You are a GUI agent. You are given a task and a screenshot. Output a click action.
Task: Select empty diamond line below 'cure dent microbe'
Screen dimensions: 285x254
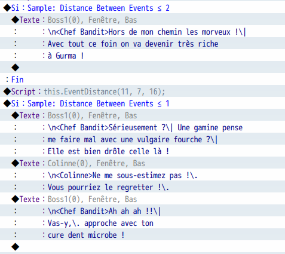(142, 247)
